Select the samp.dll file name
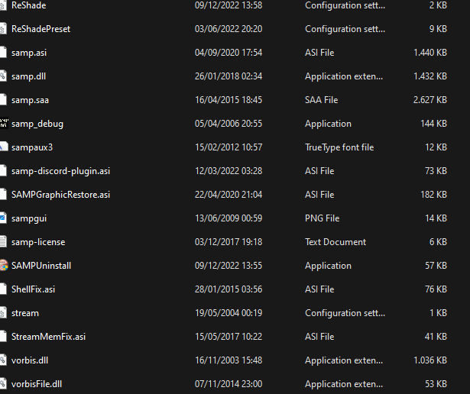The width and height of the screenshot is (470, 394). tap(28, 76)
